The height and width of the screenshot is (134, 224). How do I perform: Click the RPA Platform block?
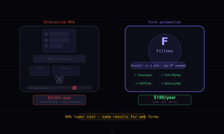59,59
